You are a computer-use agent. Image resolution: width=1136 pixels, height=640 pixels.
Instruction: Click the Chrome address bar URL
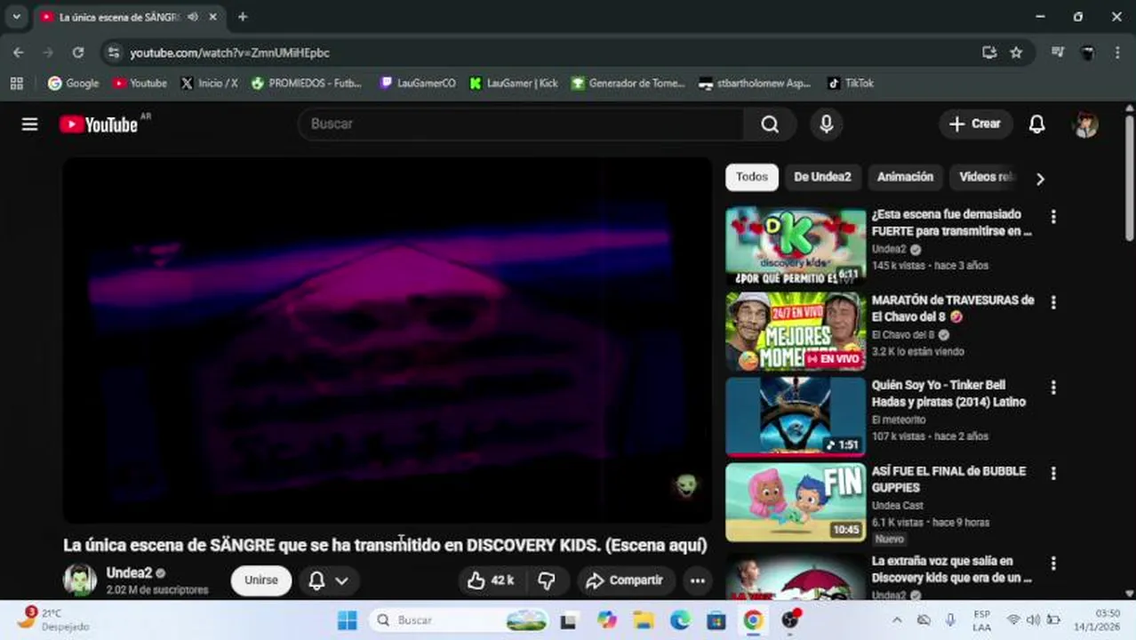coord(229,52)
